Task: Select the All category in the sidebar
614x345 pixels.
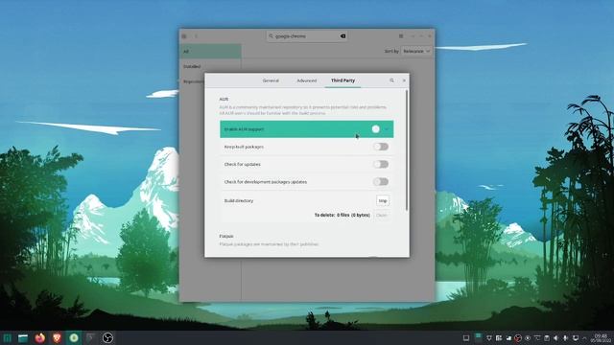Action: (x=210, y=51)
